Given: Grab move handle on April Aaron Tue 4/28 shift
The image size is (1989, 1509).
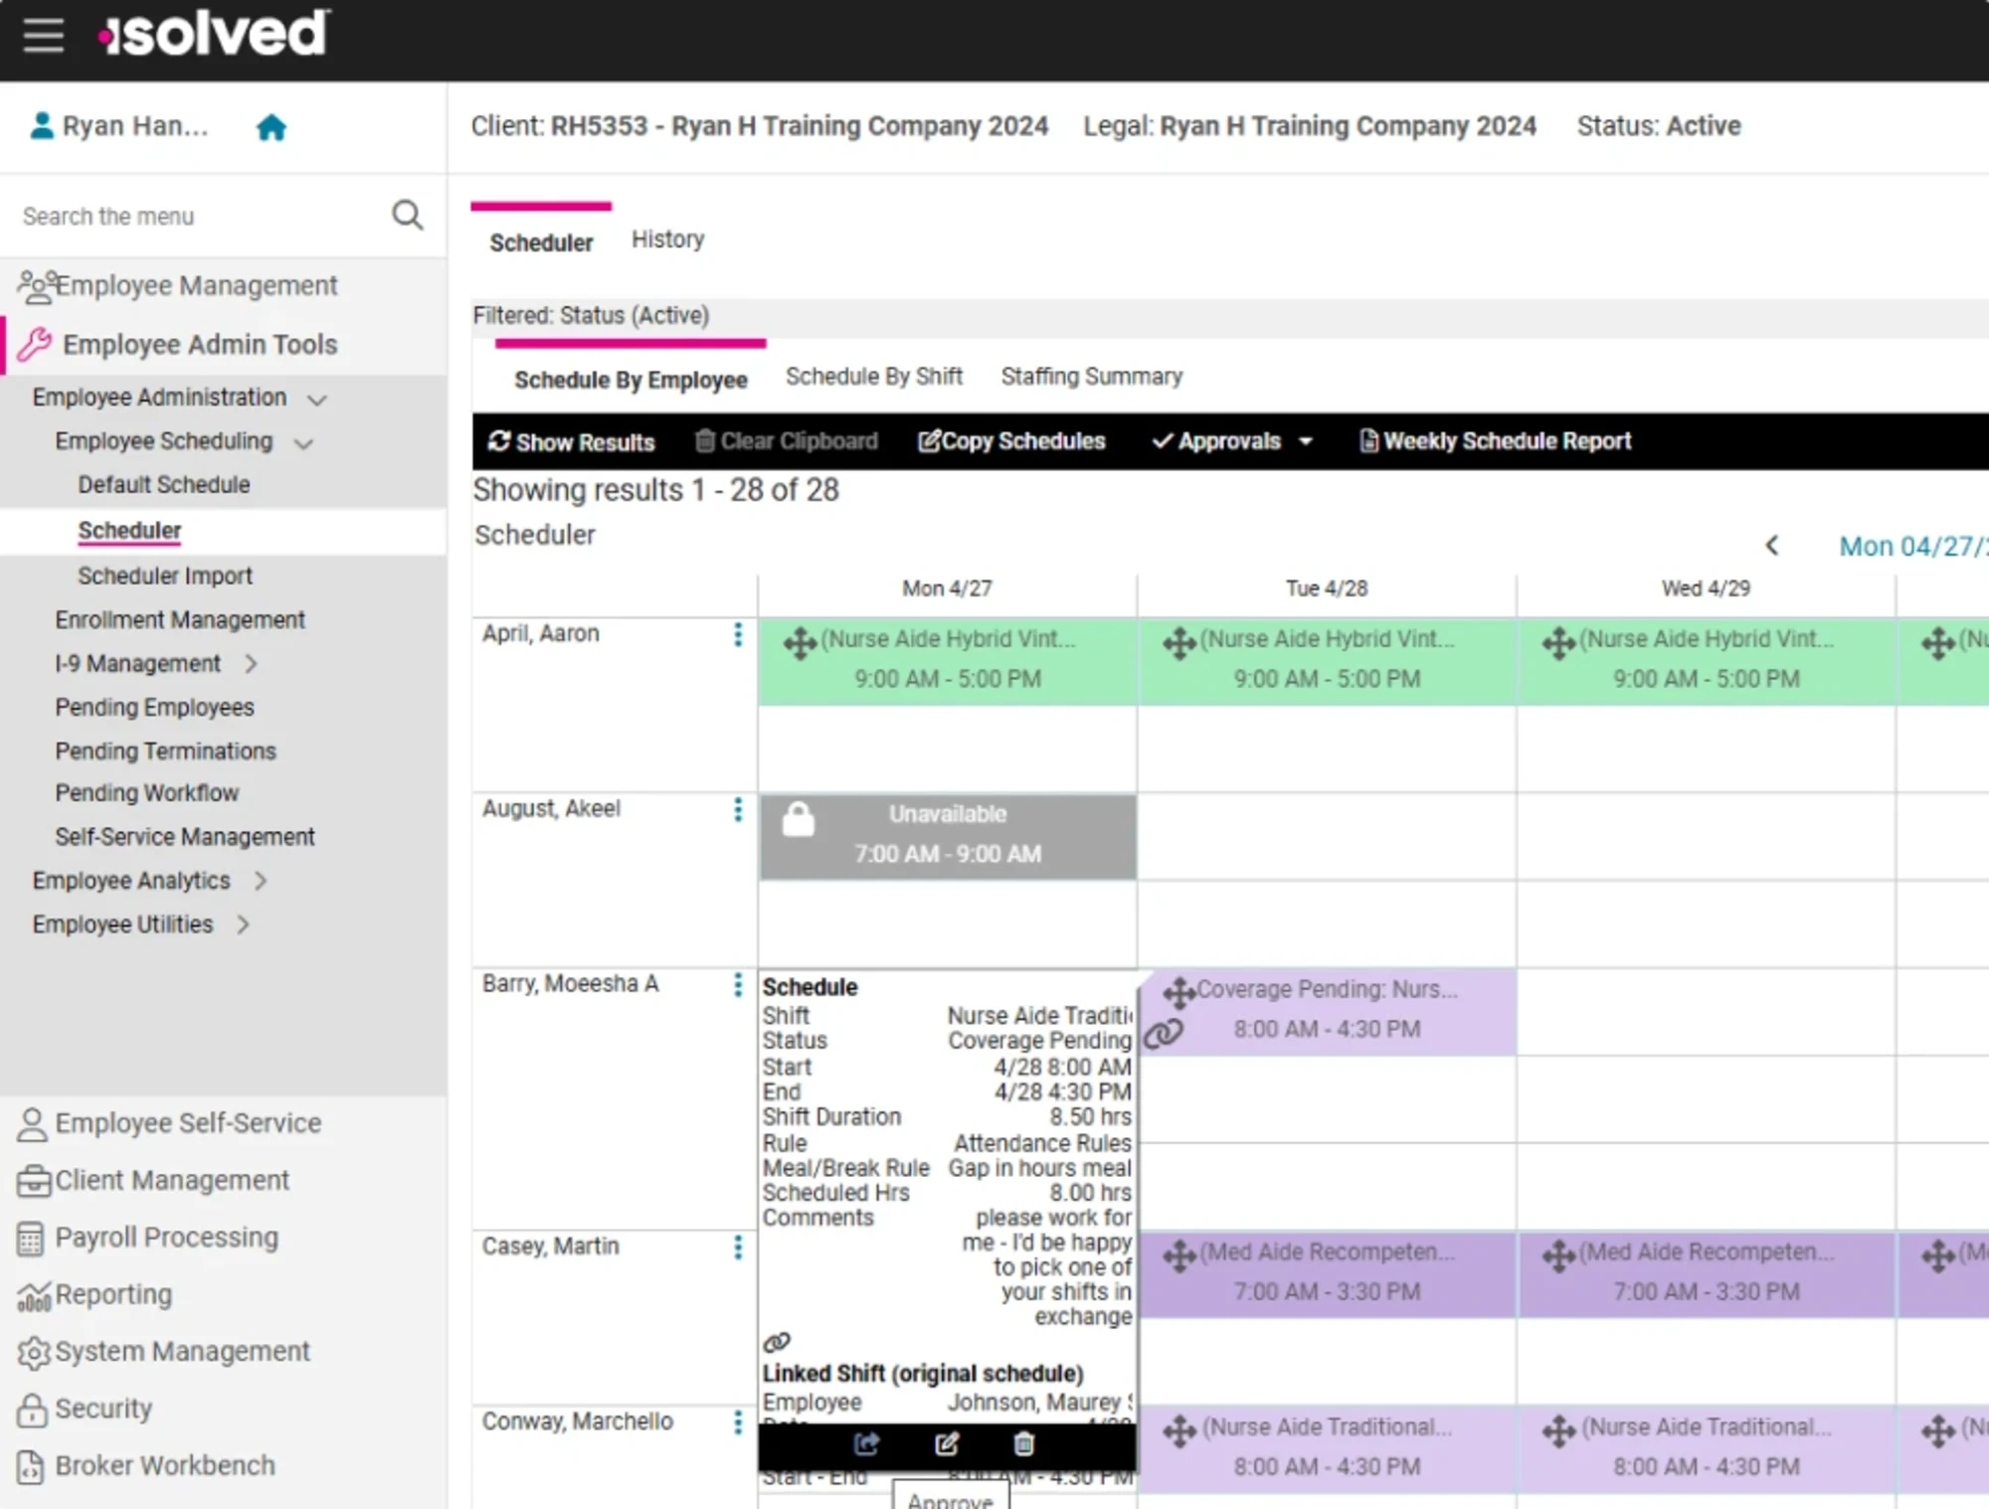Looking at the screenshot, I should (x=1179, y=642).
